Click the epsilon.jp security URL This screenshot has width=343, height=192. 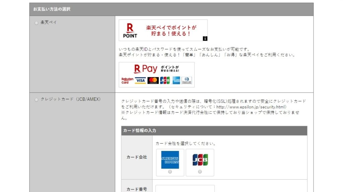(x=251, y=107)
